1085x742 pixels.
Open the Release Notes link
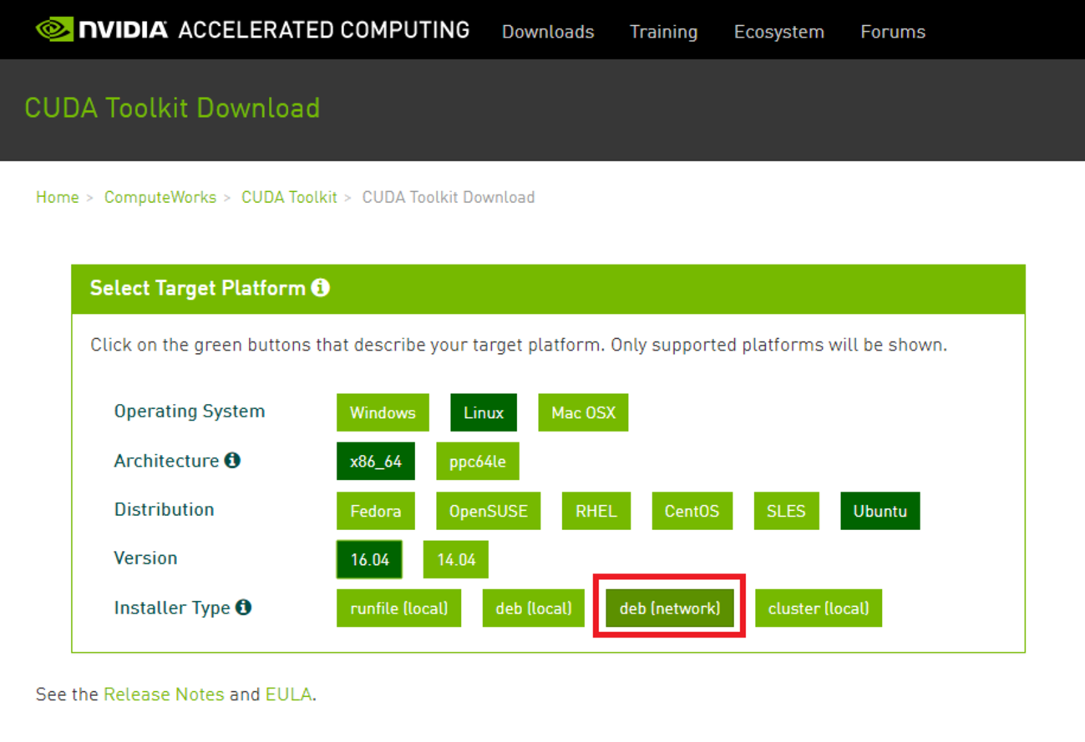(164, 694)
